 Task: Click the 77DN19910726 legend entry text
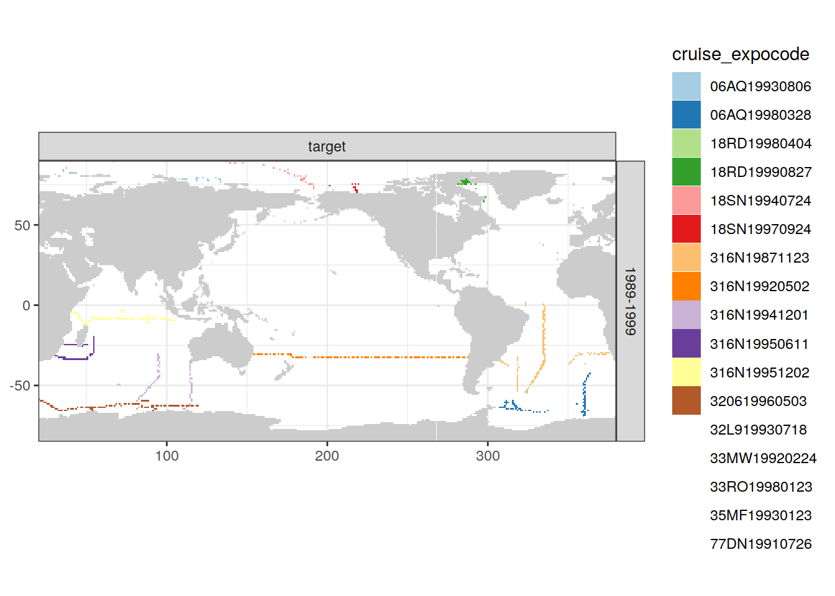click(760, 544)
